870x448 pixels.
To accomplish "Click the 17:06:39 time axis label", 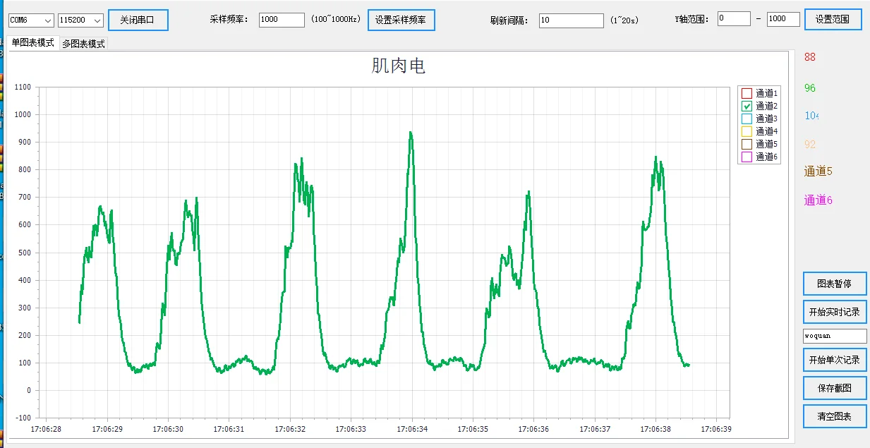I will (715, 428).
